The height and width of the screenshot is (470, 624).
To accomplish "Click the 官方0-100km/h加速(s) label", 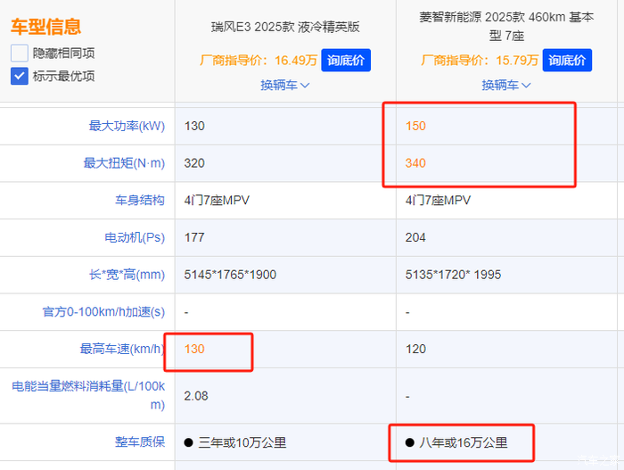I will pos(103,311).
